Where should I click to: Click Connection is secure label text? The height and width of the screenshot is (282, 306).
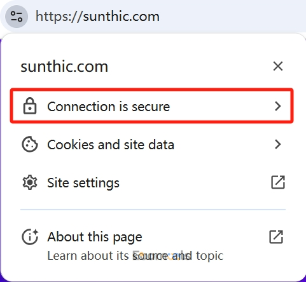coord(109,106)
